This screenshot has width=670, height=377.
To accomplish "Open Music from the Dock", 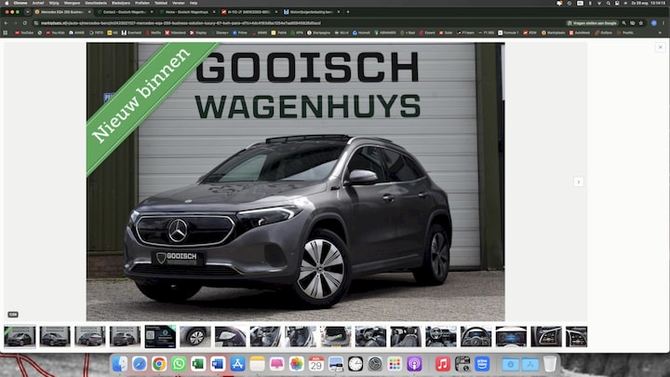I will pyautogui.click(x=443, y=364).
